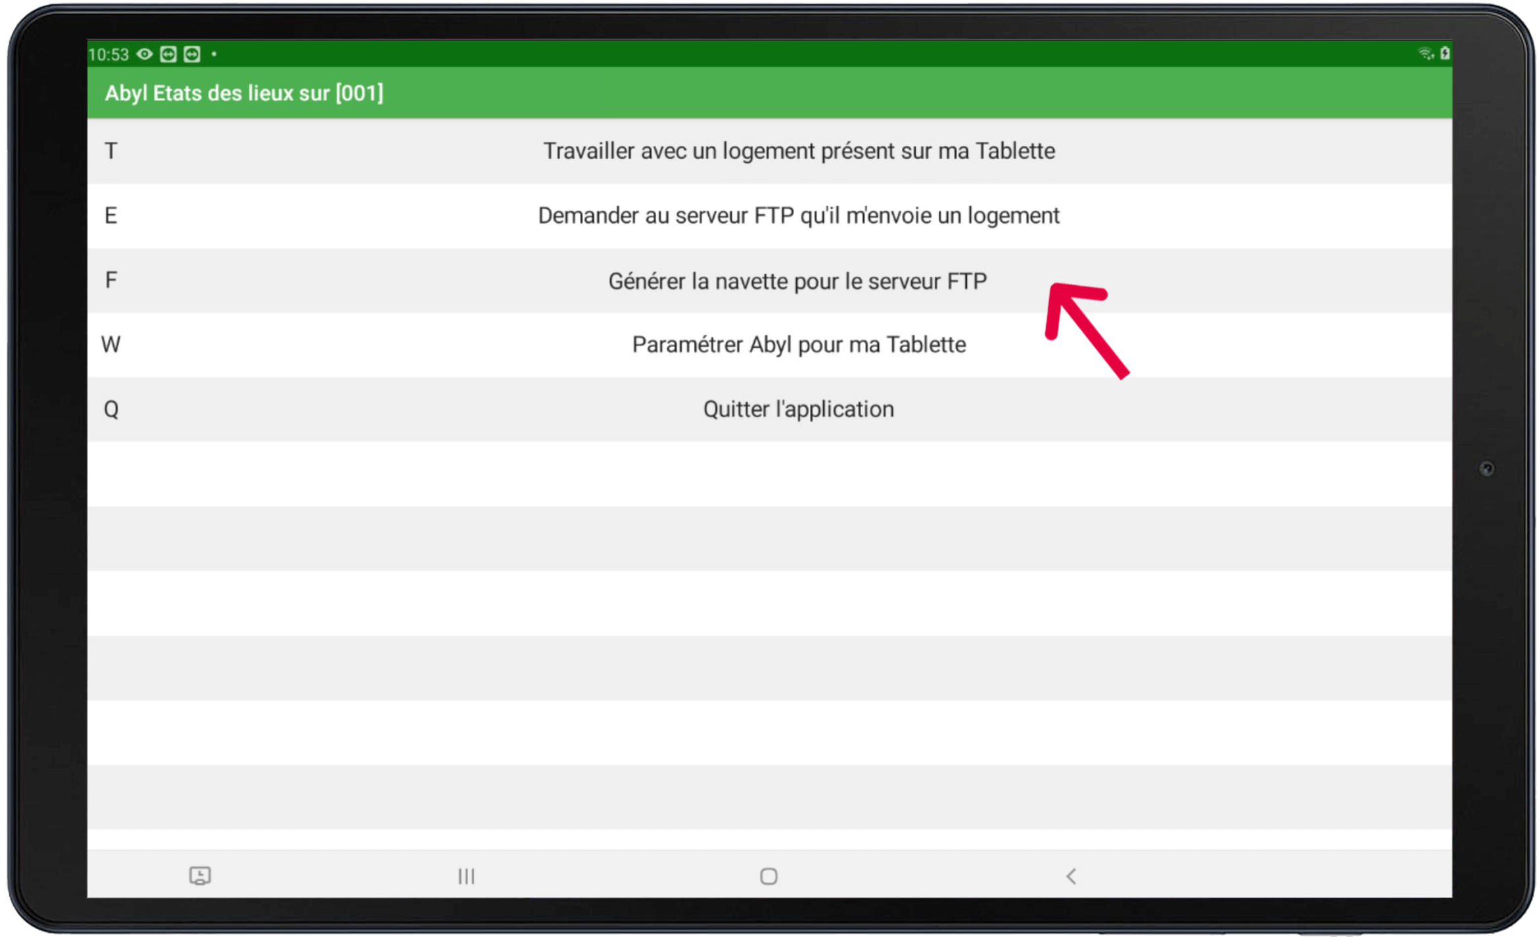Tap the first TeamViewer status bar icon
The image size is (1539, 937).
pos(168,54)
